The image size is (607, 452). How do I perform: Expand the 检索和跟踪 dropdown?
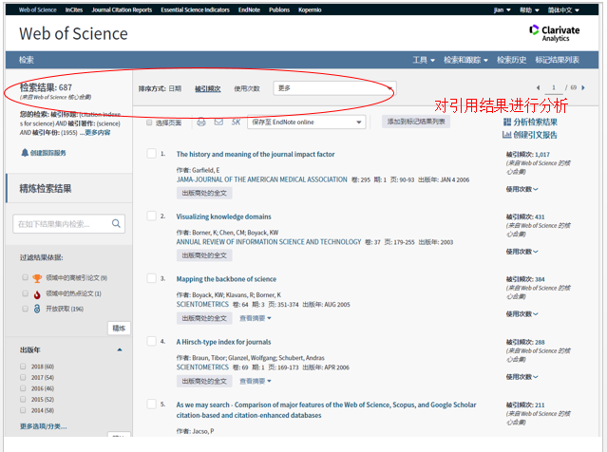(465, 60)
